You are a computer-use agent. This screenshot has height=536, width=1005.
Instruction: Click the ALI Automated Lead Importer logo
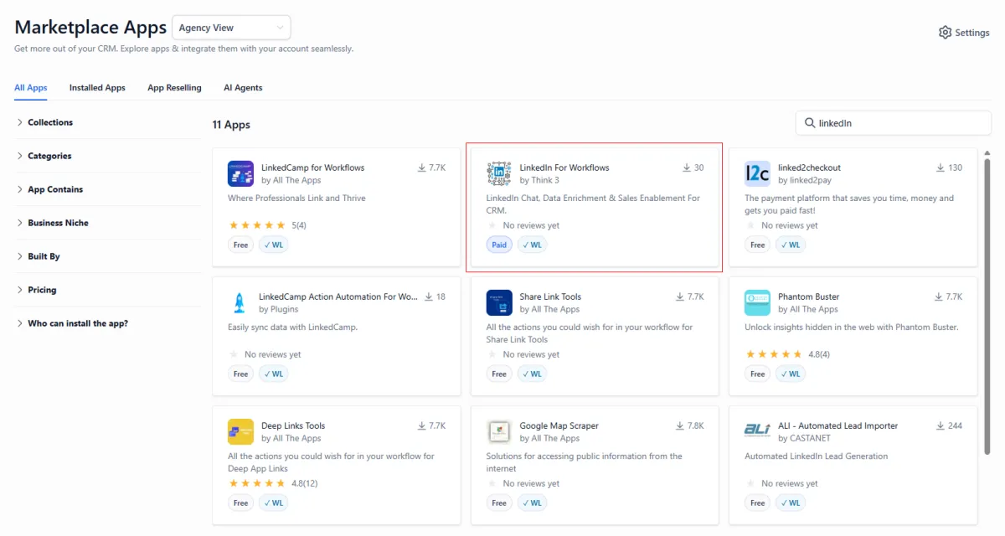coord(757,430)
